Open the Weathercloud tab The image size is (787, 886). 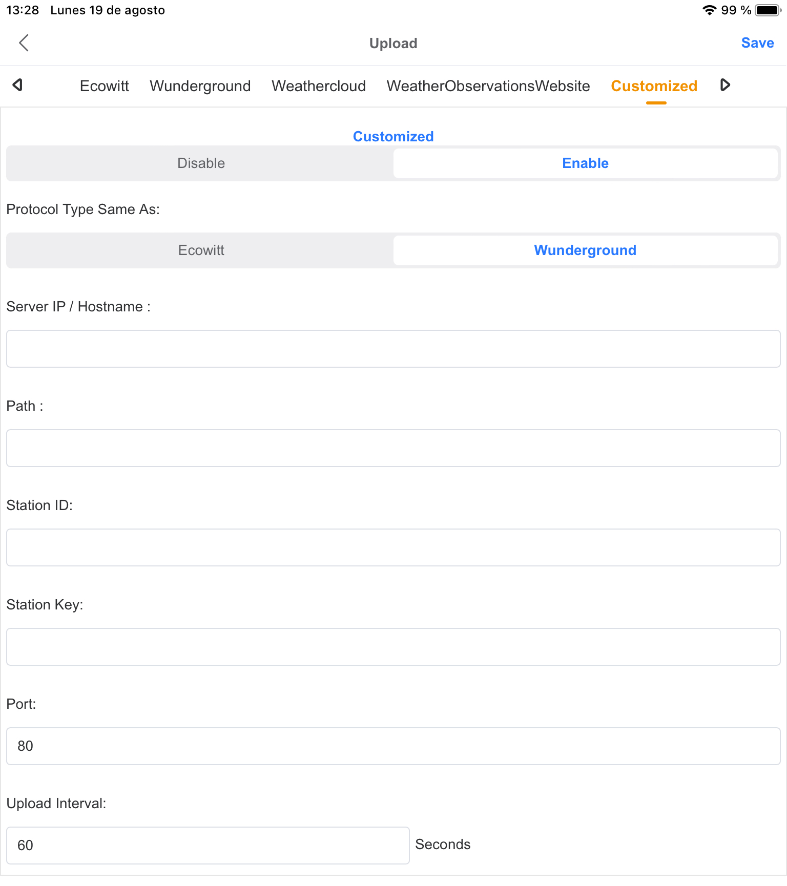pyautogui.click(x=318, y=86)
